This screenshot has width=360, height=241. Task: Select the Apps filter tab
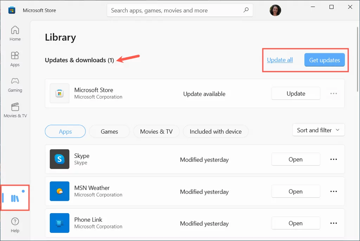point(65,132)
